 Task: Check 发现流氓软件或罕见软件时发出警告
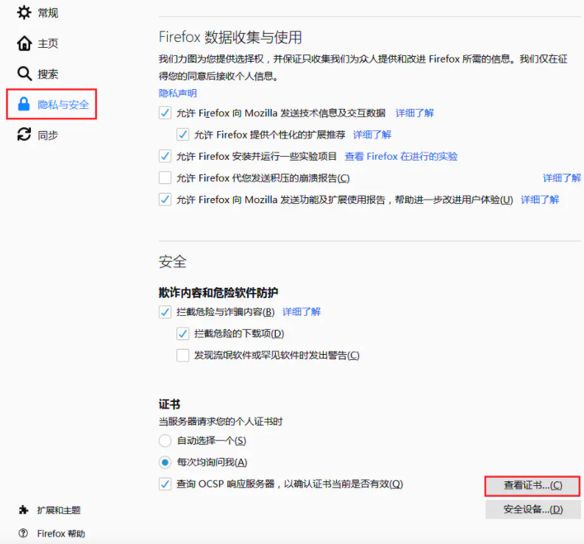[x=182, y=355]
